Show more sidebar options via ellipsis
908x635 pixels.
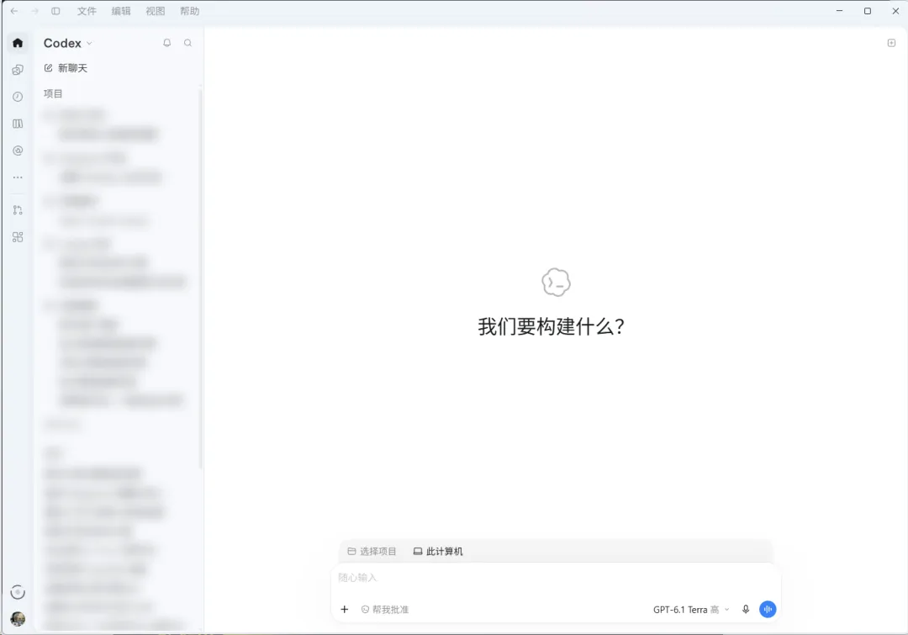(x=18, y=177)
